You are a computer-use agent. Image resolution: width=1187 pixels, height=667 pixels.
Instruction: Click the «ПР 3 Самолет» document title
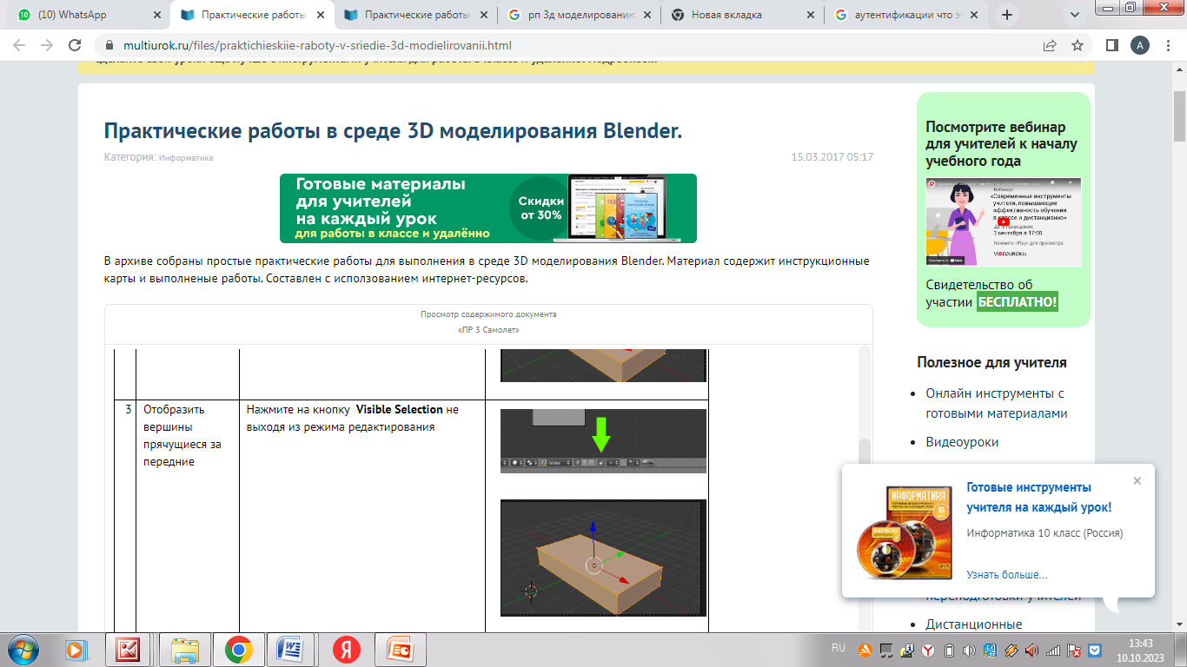coord(488,330)
